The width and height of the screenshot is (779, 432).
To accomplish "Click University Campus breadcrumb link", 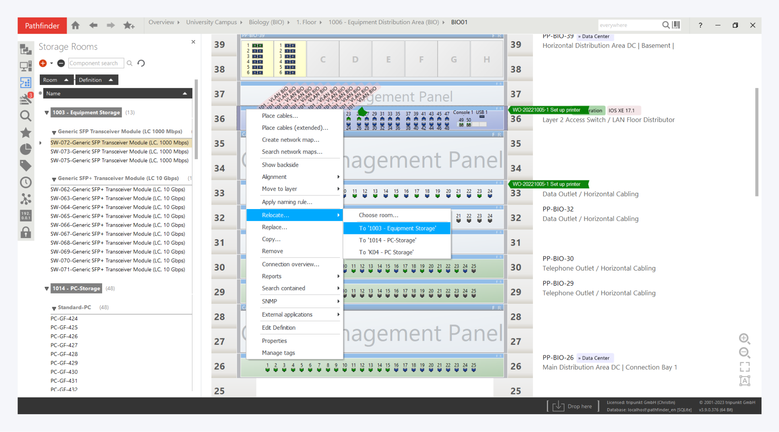I will tap(211, 22).
